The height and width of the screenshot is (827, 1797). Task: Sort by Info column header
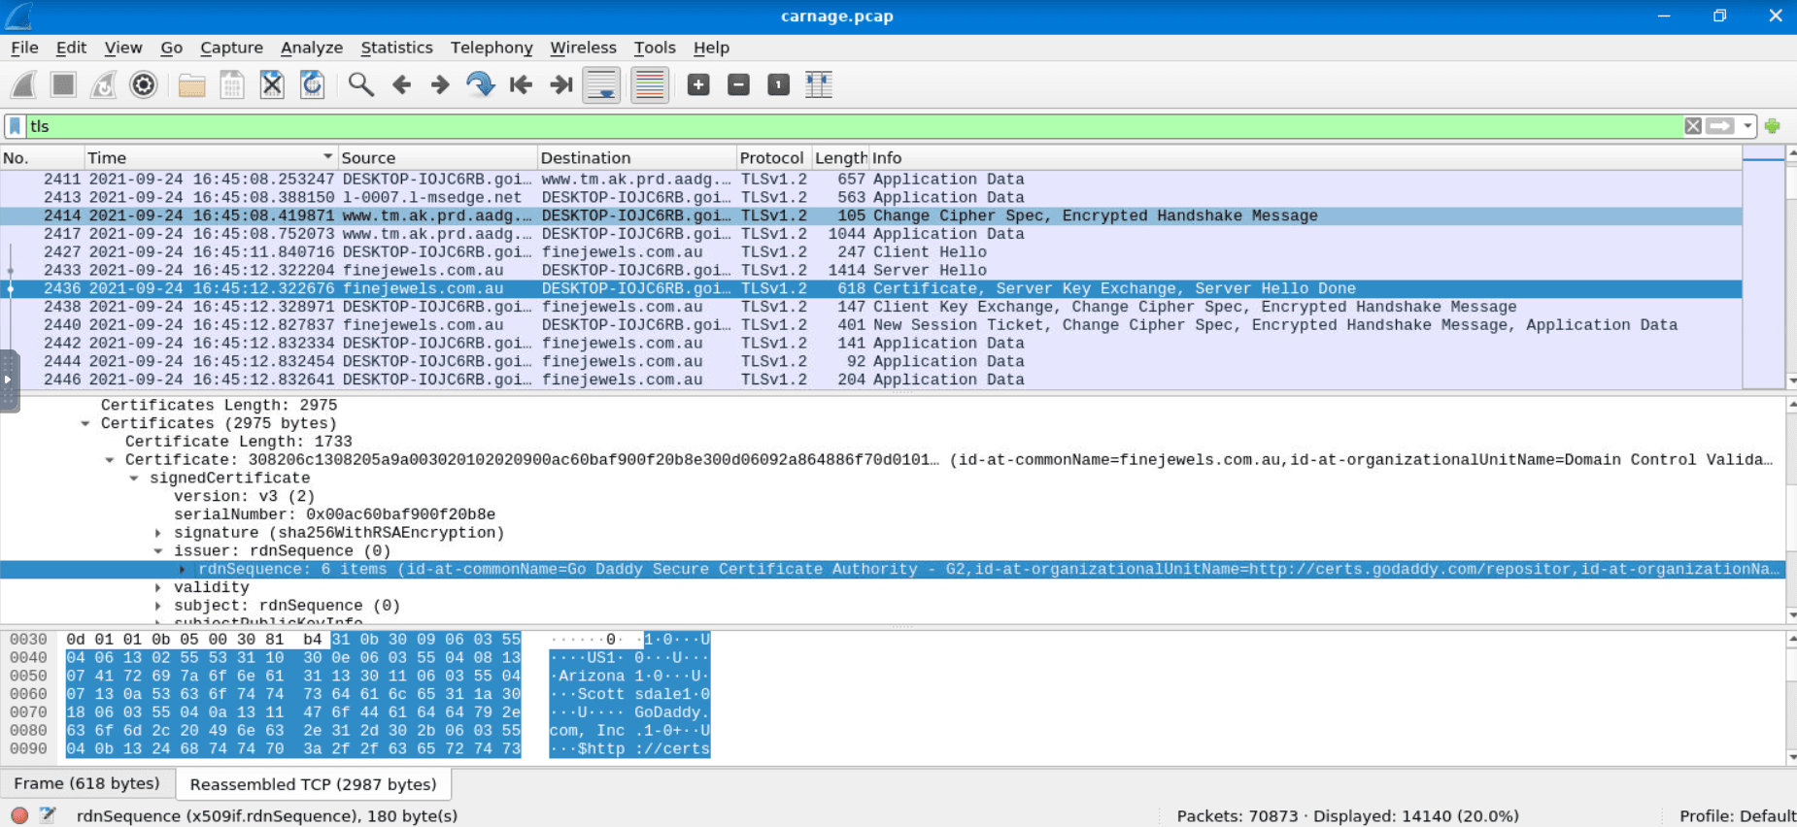(1305, 157)
